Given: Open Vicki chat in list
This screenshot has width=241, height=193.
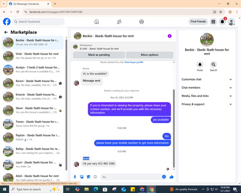Looking at the screenshot, I should point(32,56).
